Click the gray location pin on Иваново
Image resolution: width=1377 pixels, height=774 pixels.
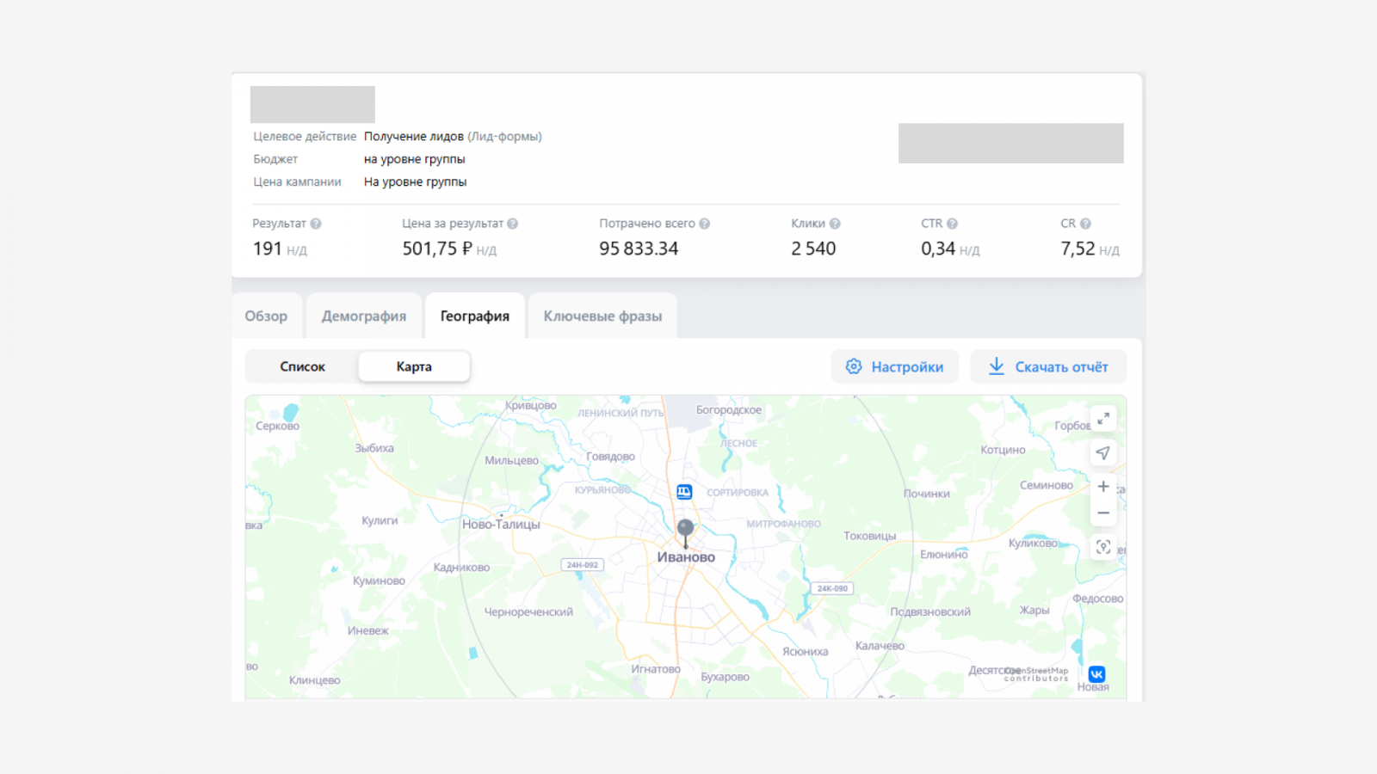pyautogui.click(x=685, y=530)
